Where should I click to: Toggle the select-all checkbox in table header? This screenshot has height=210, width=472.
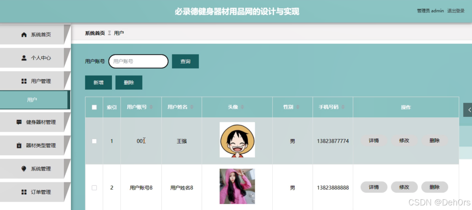tap(94, 107)
